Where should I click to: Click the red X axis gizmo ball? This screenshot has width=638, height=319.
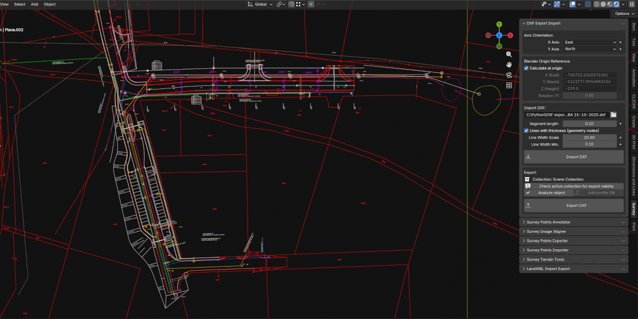(510, 35)
